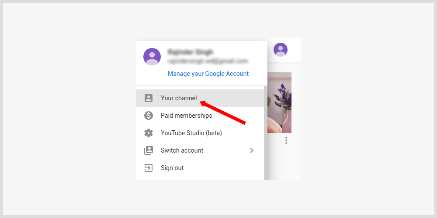Choose Switch account option
The image size is (437, 218).
[x=200, y=150]
